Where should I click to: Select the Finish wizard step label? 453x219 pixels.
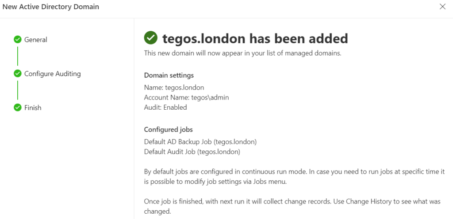pyautogui.click(x=33, y=108)
